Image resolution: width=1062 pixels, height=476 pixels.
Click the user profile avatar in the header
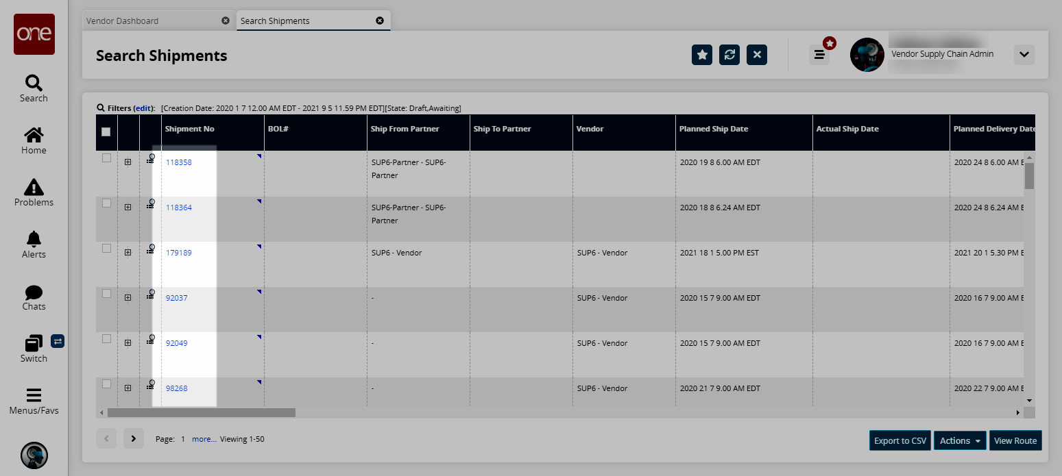click(867, 55)
